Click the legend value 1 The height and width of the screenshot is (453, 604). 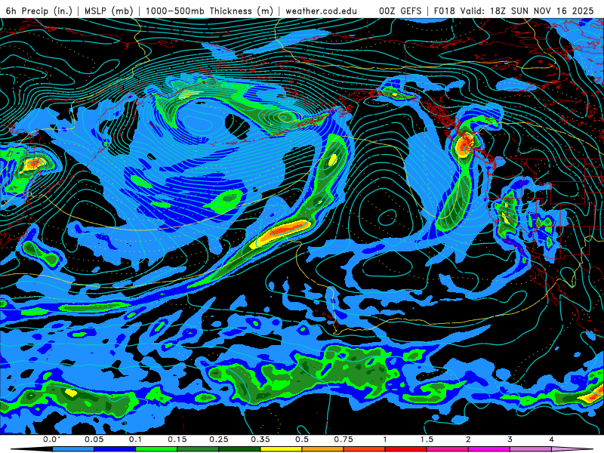tap(385, 439)
